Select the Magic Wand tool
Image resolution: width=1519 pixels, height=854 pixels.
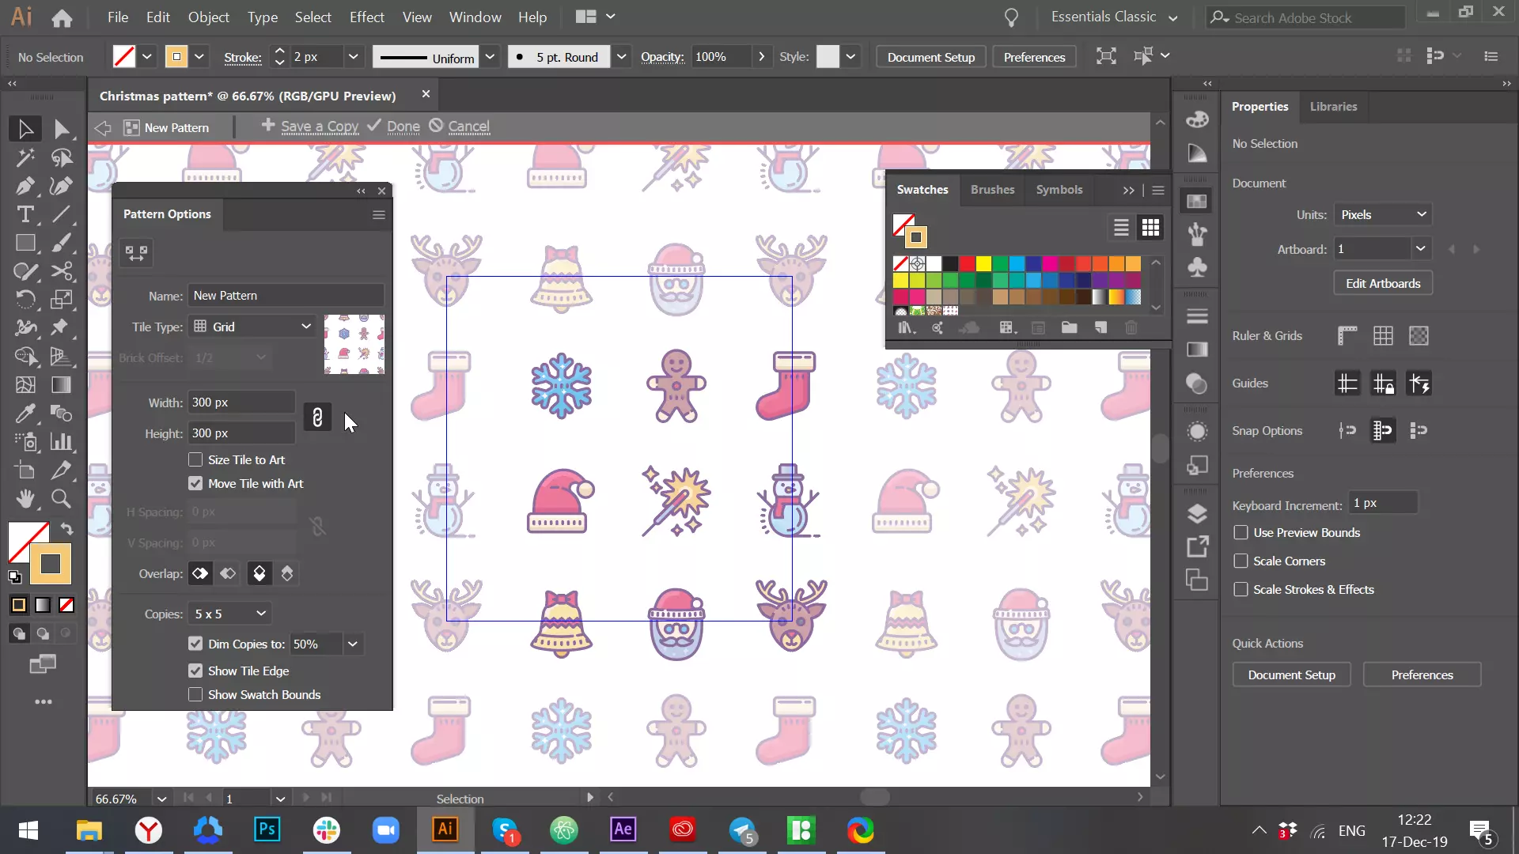[25, 157]
